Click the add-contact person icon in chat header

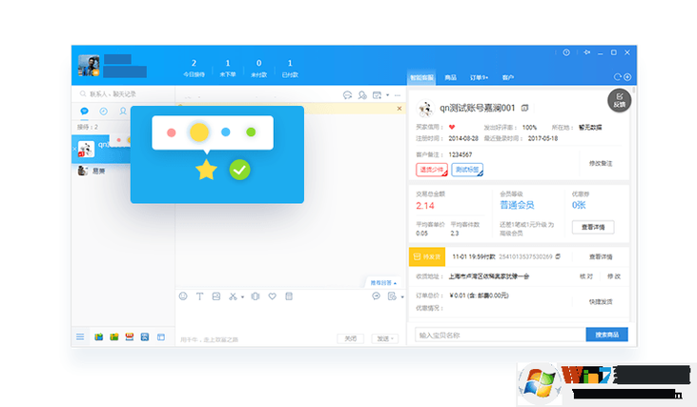tap(362, 95)
